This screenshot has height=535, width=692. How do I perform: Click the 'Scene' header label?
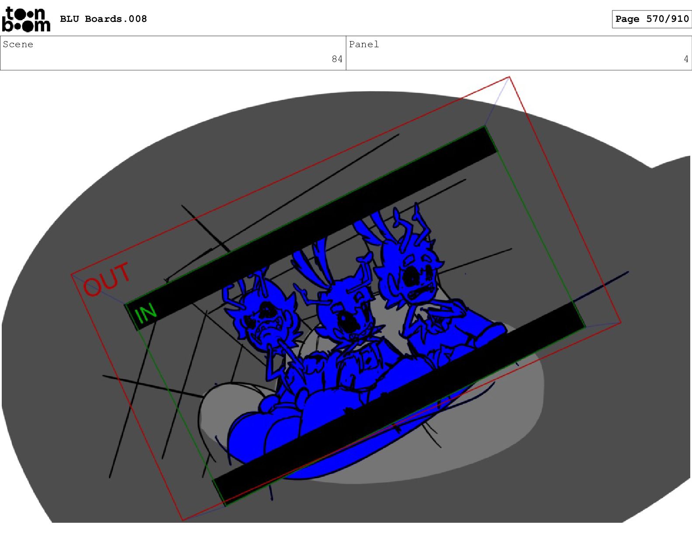18,44
